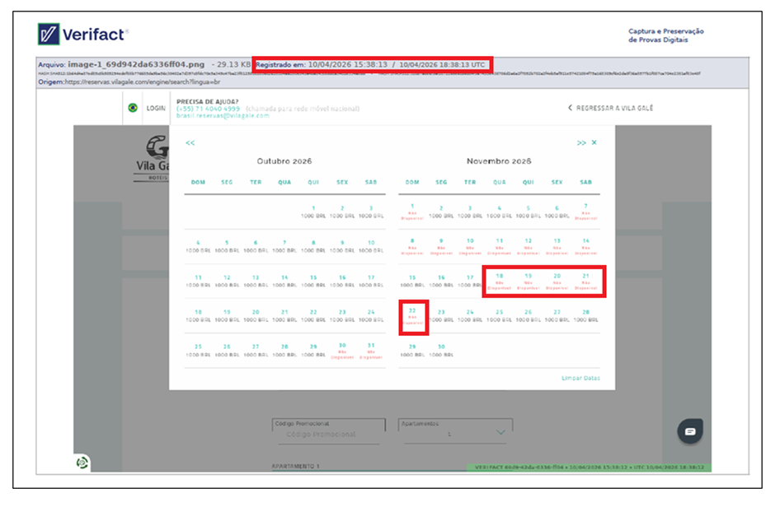
Task: Click the Novembro 2026 month heading
Action: [499, 161]
